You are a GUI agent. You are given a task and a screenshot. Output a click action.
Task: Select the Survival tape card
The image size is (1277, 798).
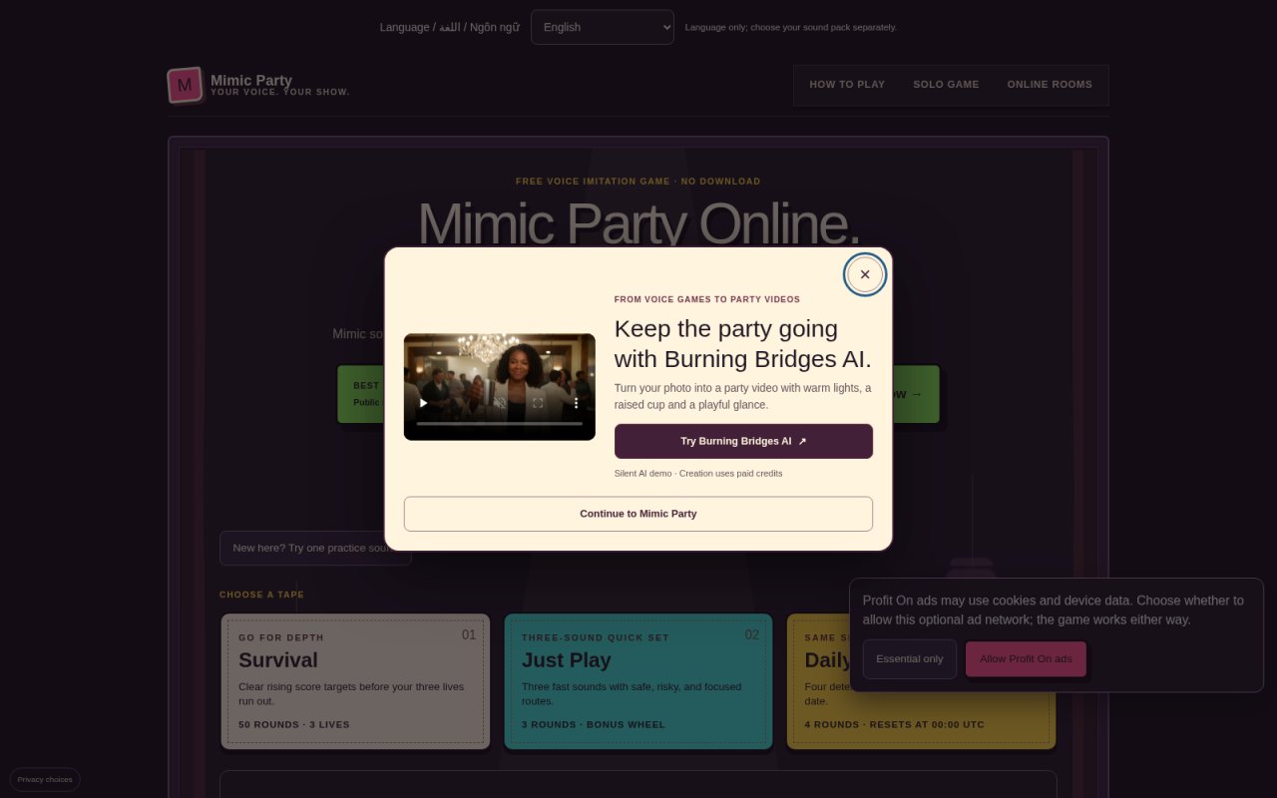pos(355,681)
